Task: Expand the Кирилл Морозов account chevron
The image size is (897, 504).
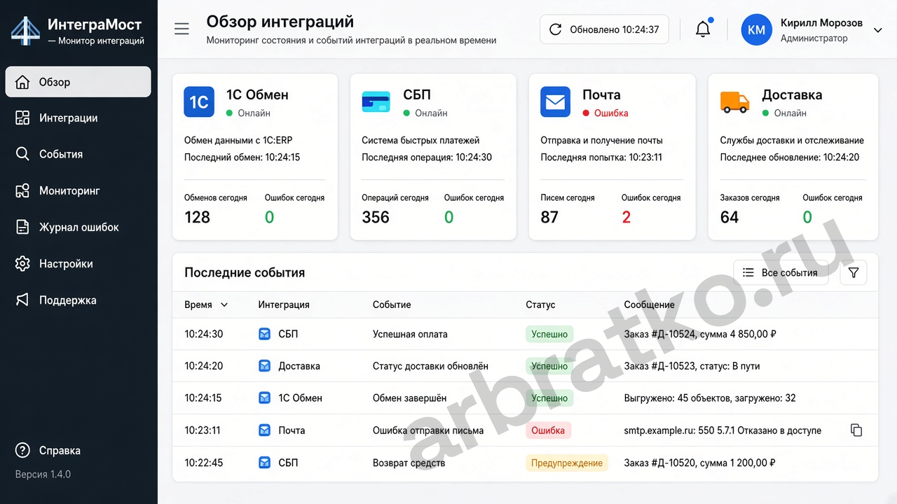Action: coord(877,30)
